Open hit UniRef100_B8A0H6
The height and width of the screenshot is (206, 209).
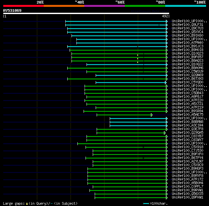(187, 68)
